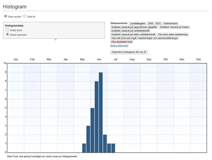Click the histogram bar with value 8
Image resolution: width=212 pixels, height=160 pixels.
click(x=97, y=116)
